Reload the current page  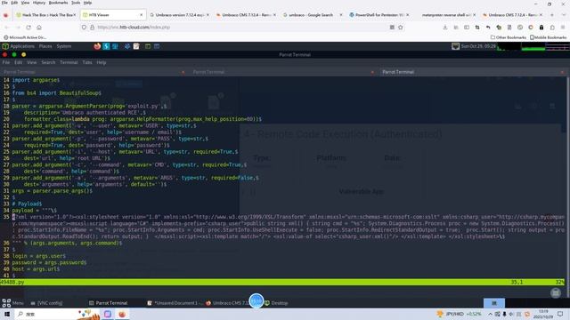click(28, 28)
